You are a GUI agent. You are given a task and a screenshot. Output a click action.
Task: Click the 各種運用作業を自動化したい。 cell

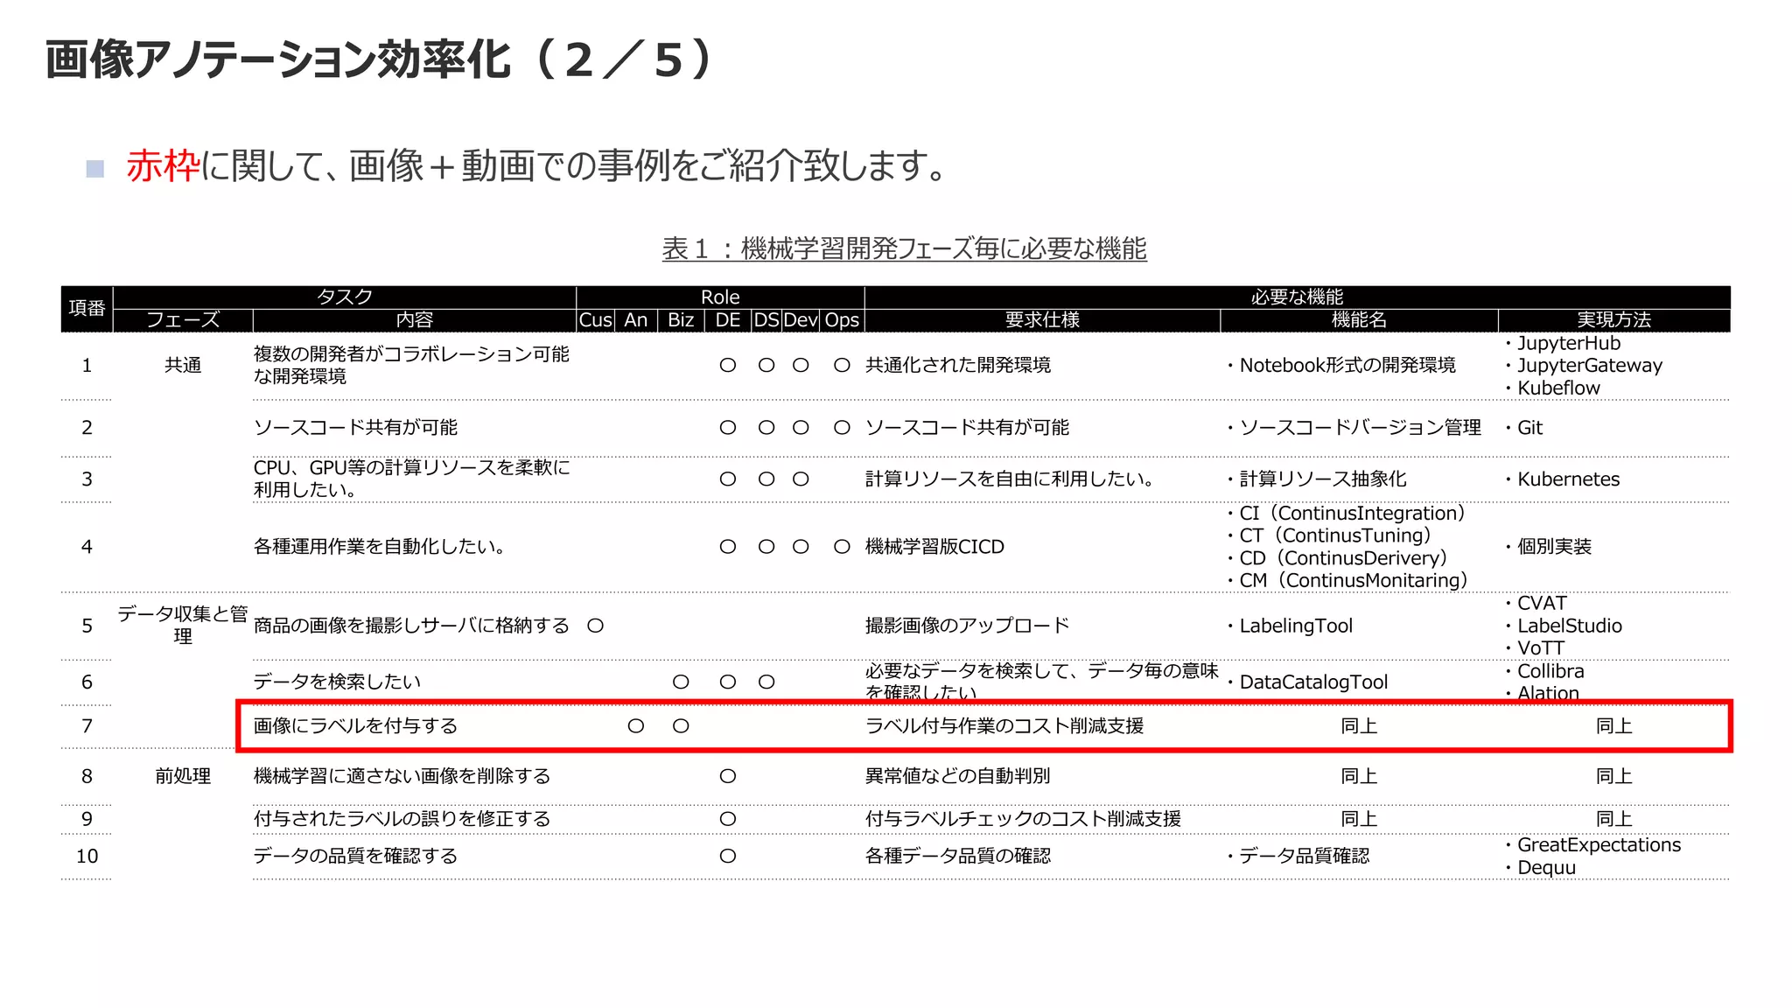[x=379, y=546]
